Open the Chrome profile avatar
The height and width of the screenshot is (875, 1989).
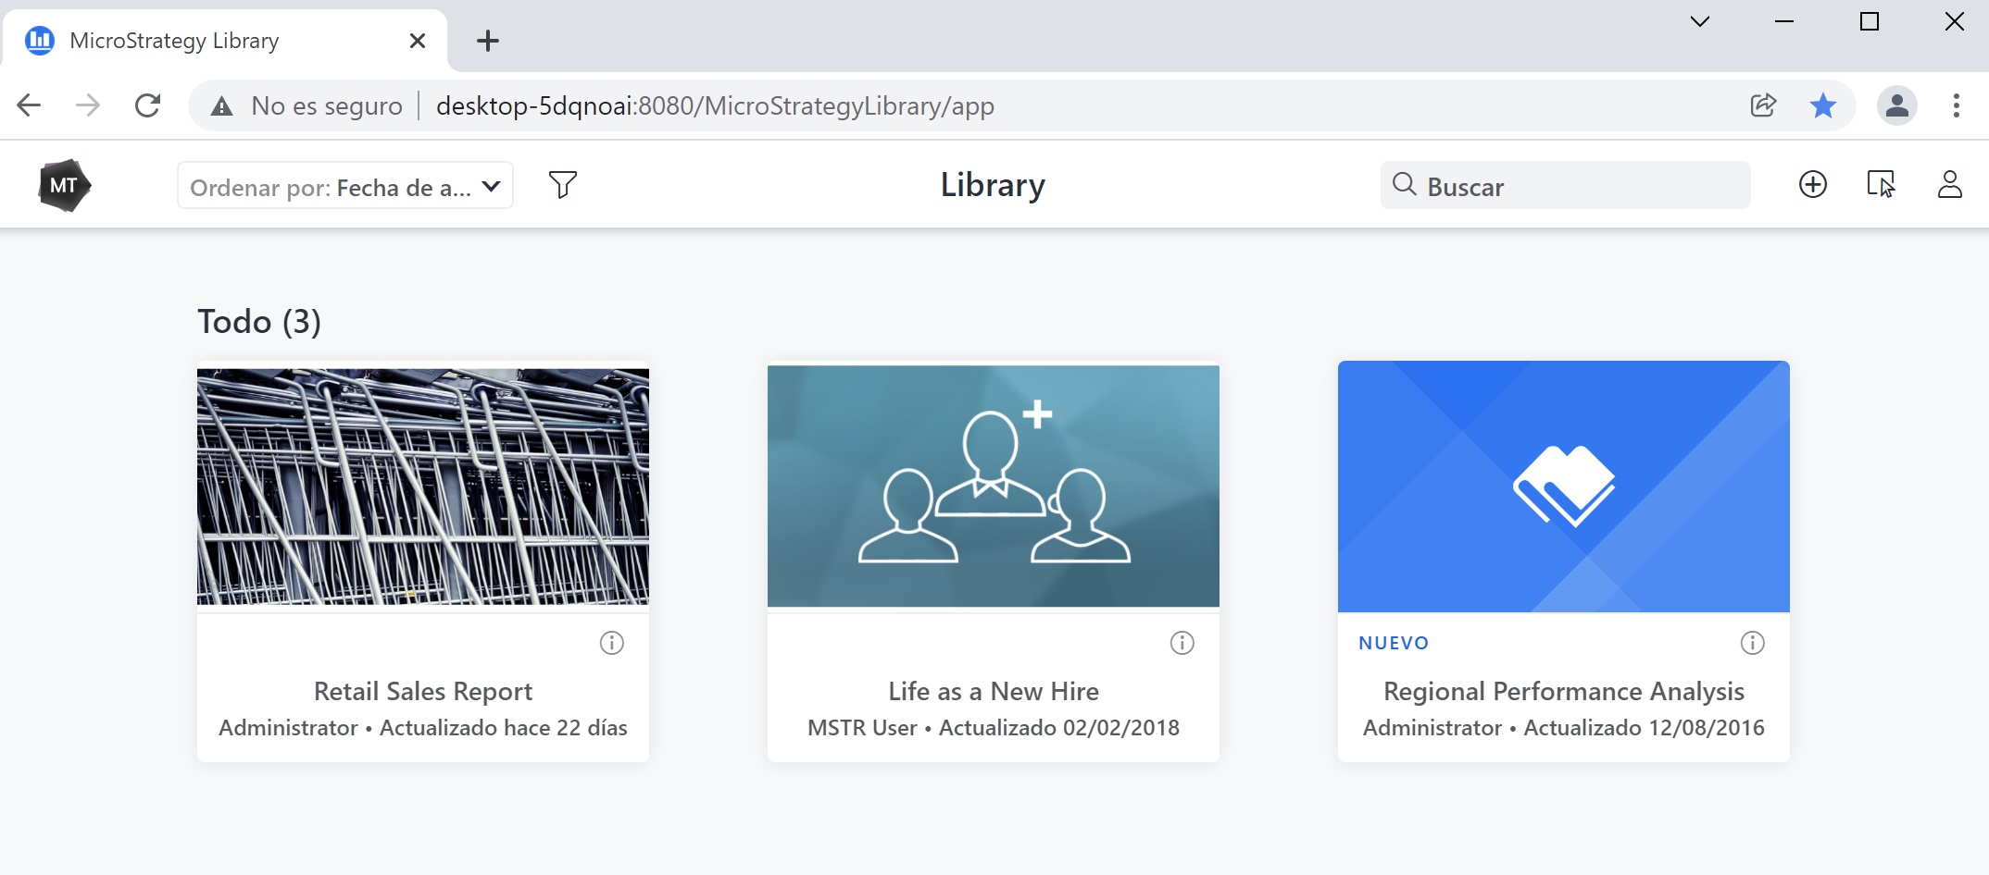(1897, 105)
